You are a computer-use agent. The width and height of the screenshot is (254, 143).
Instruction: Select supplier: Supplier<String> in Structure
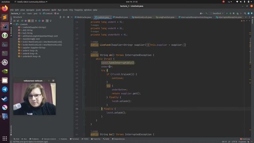click(x=34, y=48)
